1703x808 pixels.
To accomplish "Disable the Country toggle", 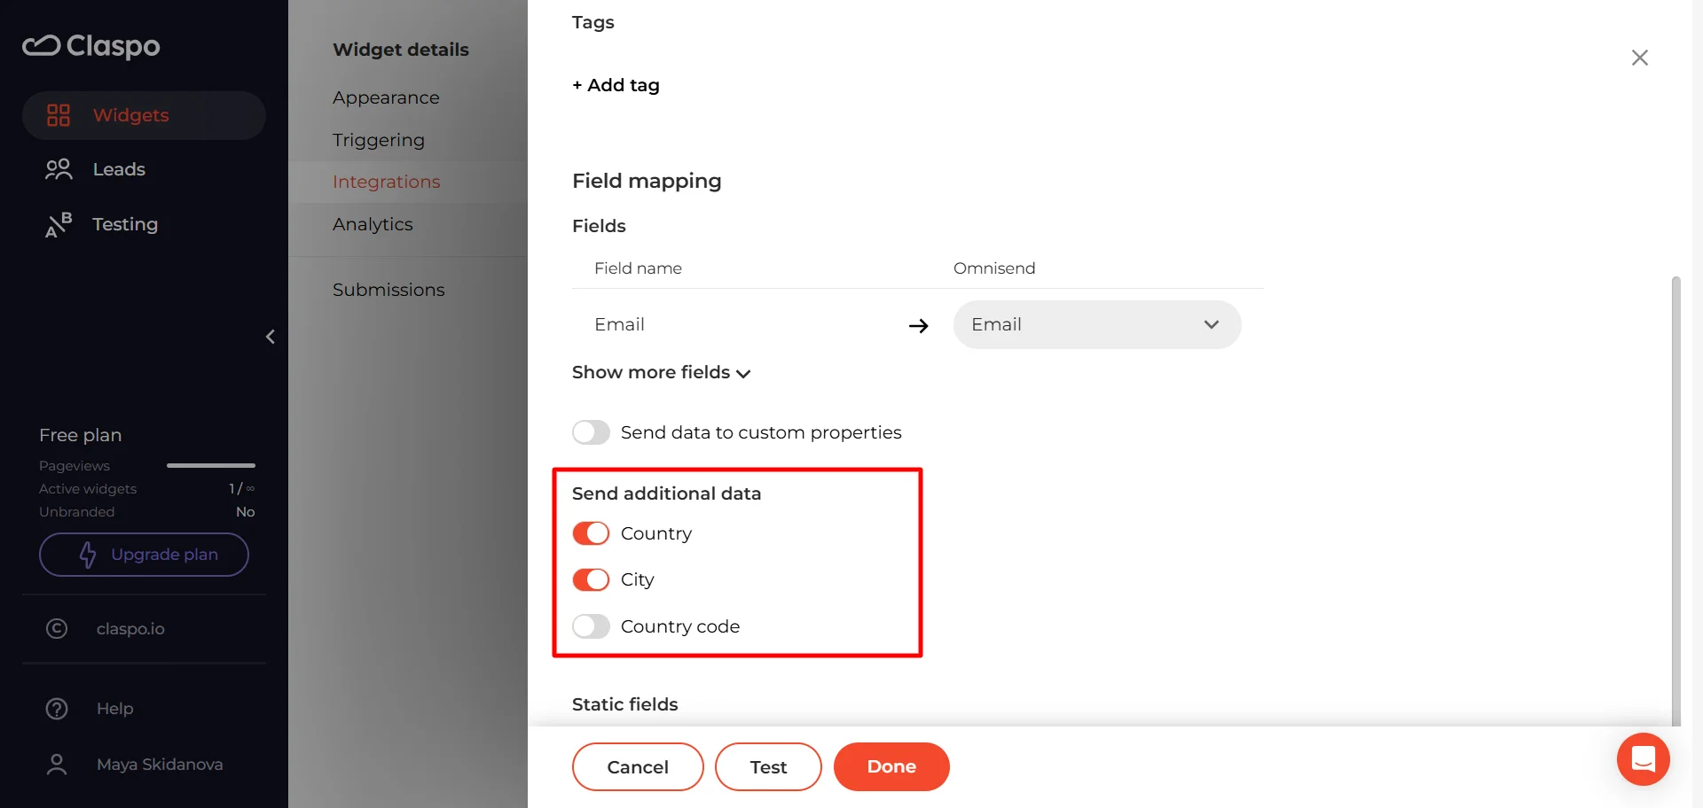I will (591, 533).
